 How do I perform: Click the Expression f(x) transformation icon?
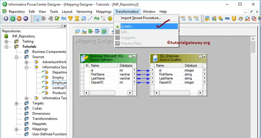[64, 19]
